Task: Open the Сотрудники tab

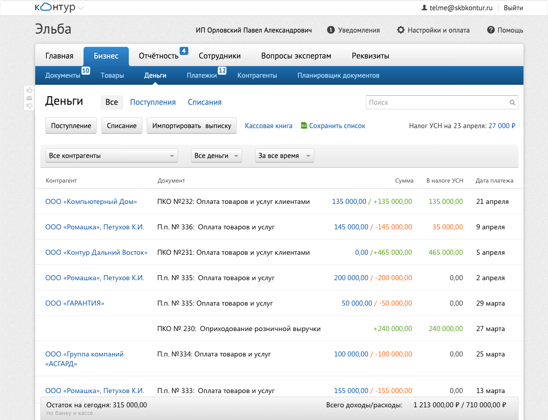Action: (x=219, y=56)
